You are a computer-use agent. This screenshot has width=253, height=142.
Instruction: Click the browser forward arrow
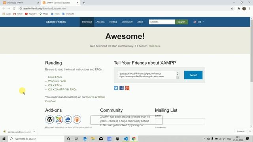tap(9, 9)
